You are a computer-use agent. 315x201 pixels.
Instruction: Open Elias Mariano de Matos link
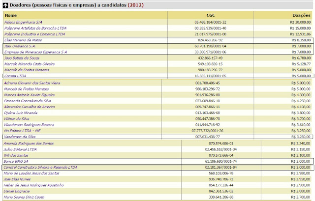pyautogui.click(x=23, y=40)
